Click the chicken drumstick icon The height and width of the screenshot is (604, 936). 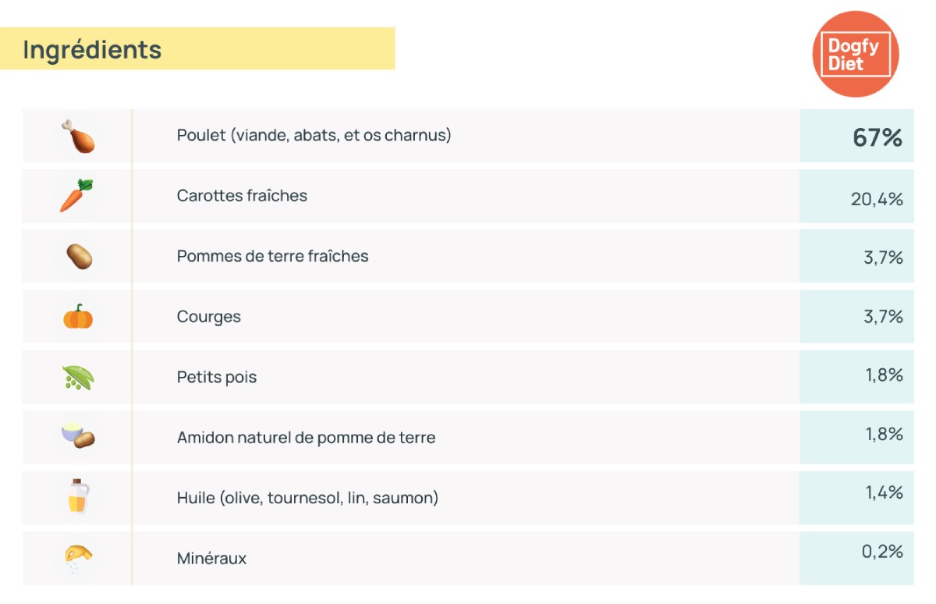(78, 136)
